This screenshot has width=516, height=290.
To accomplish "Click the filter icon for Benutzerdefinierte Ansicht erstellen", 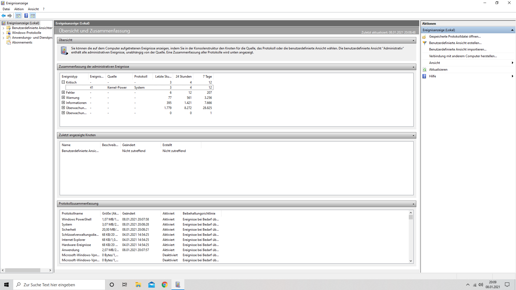I will (425, 43).
